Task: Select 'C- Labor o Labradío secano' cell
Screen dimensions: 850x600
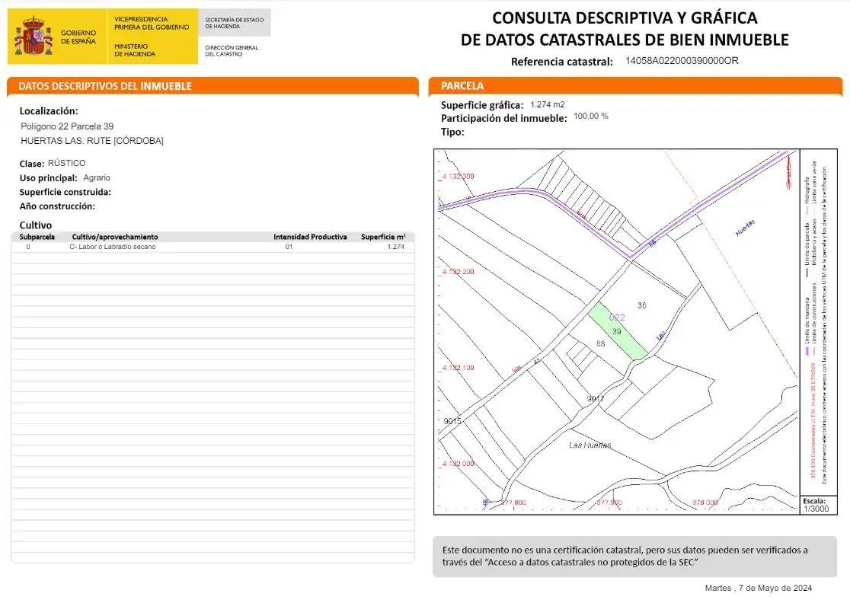Action: [112, 247]
